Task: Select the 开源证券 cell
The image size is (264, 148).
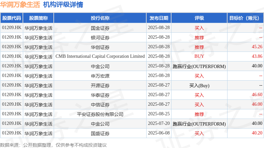Action: [x=100, y=86]
